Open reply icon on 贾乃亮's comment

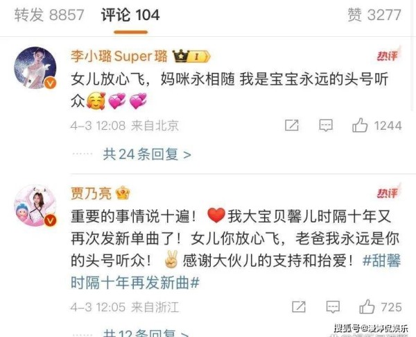(333, 307)
